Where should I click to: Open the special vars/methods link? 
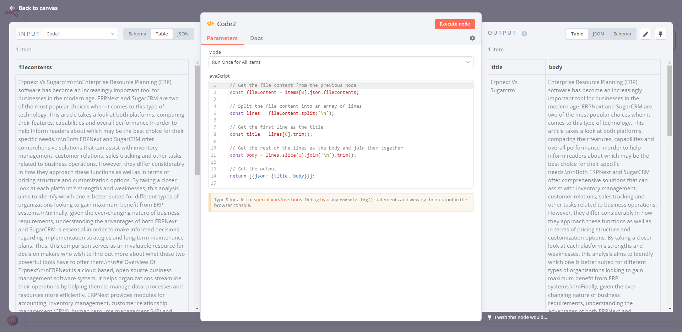(278, 200)
